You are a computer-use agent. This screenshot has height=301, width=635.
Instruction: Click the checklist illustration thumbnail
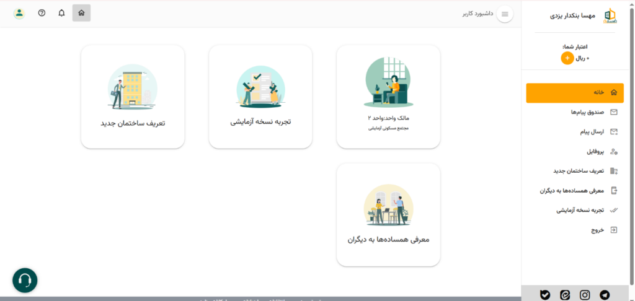click(260, 87)
